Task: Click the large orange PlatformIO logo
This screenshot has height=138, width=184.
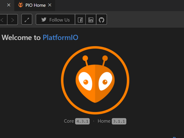Action: click(x=95, y=80)
